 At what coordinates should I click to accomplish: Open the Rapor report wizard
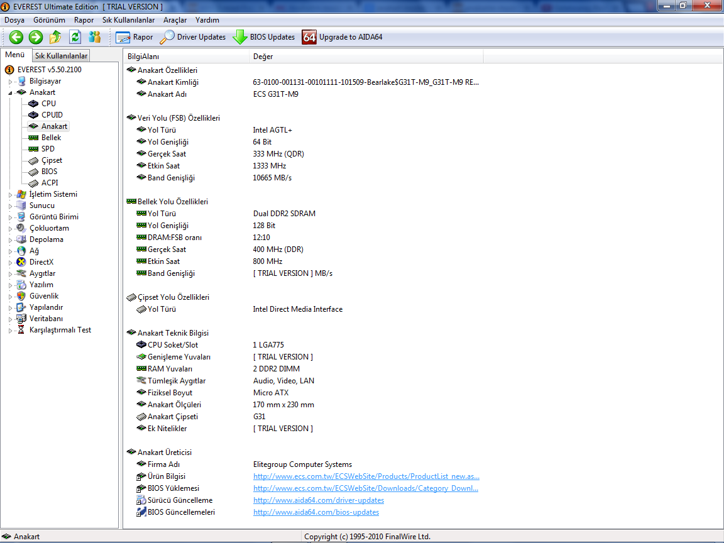(134, 38)
